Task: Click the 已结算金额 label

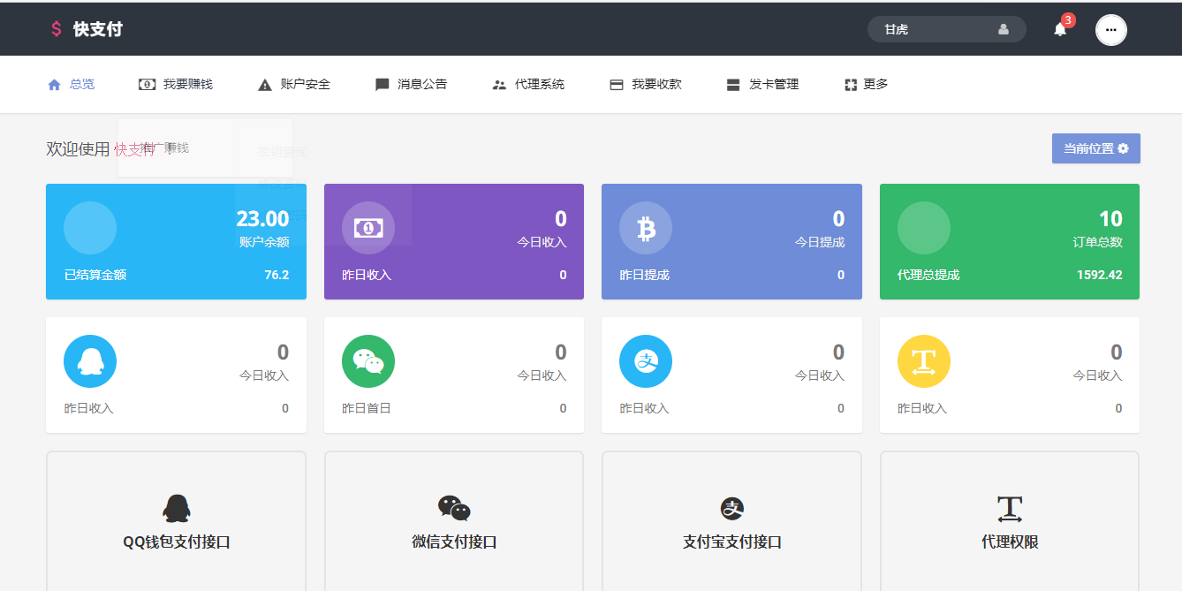Action: tap(95, 275)
